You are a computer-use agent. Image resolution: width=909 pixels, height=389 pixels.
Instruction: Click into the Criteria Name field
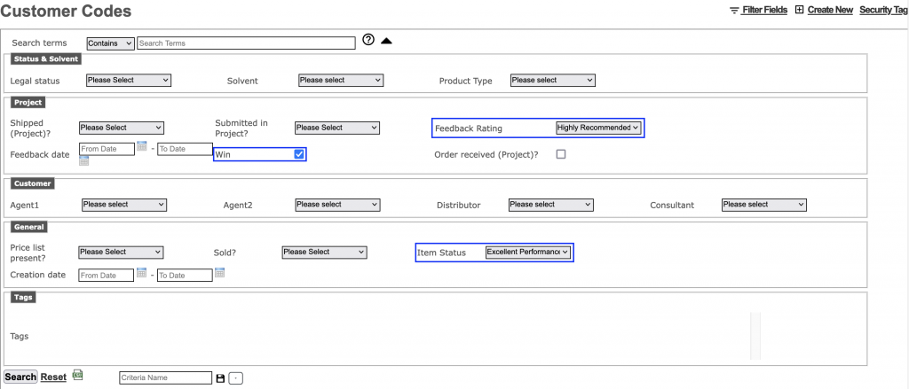165,377
